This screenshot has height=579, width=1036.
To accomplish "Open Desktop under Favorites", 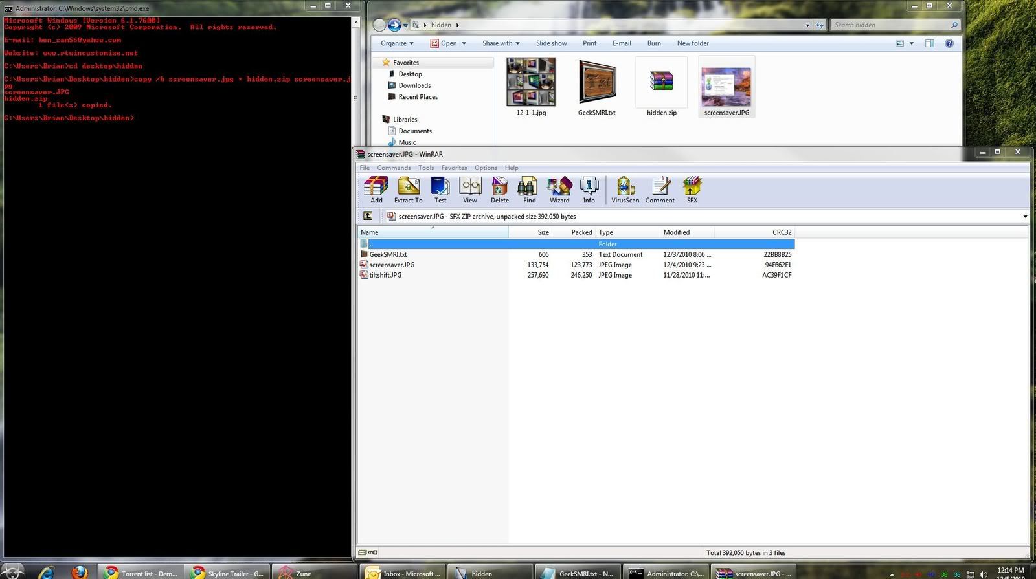I will [x=410, y=74].
